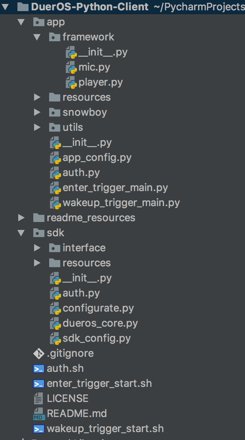Open app_config.py file name

tap(97, 158)
